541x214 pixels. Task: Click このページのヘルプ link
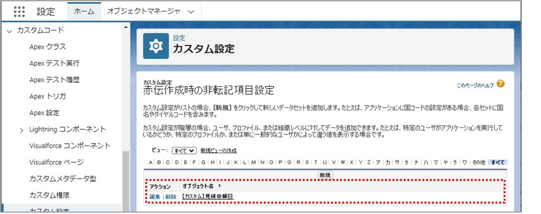[x=475, y=85]
